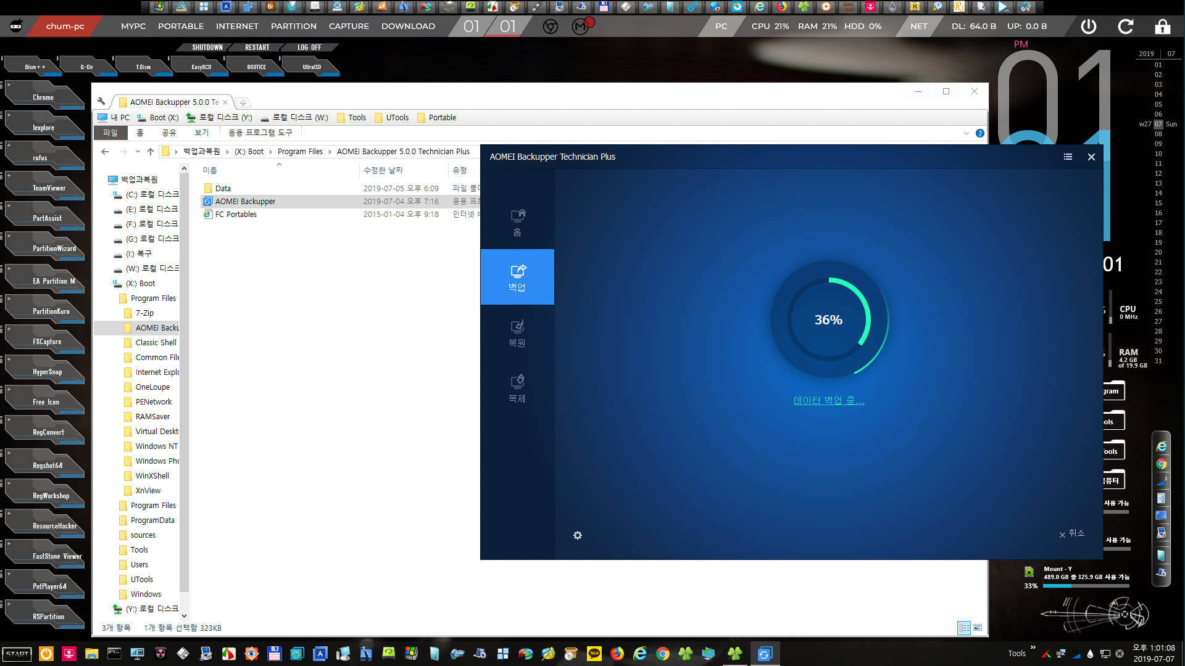Open the 보기 ribbon tab in Explorer
Screen dimensions: 1185x666
pyautogui.click(x=202, y=133)
